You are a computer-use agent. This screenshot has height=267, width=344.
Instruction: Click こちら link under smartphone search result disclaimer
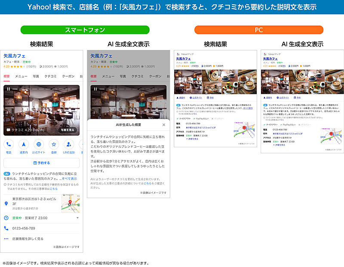[53, 189]
